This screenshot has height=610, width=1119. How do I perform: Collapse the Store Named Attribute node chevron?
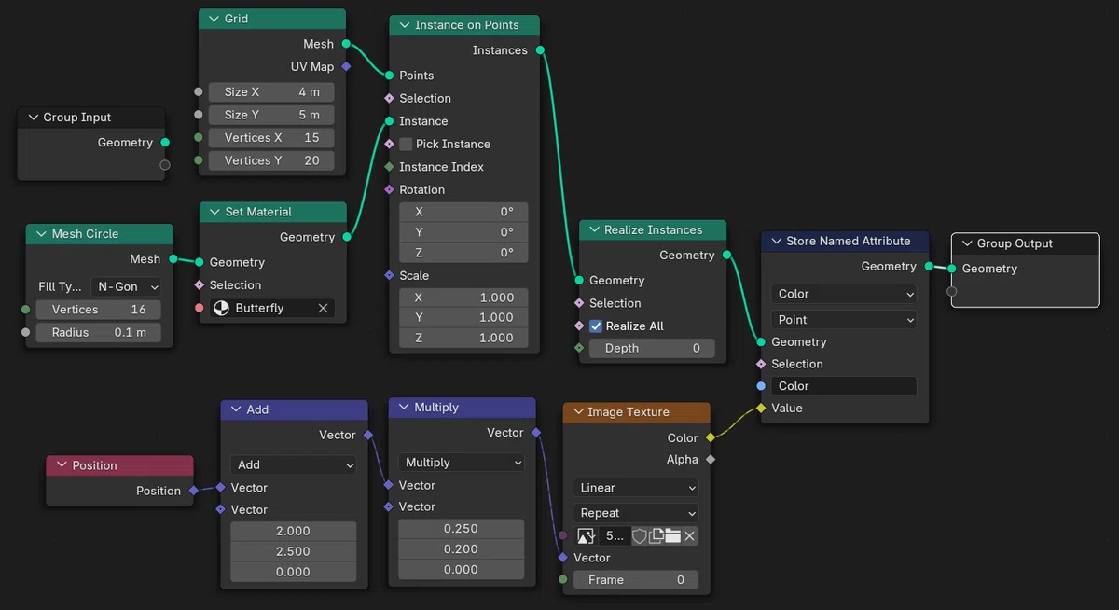point(775,241)
